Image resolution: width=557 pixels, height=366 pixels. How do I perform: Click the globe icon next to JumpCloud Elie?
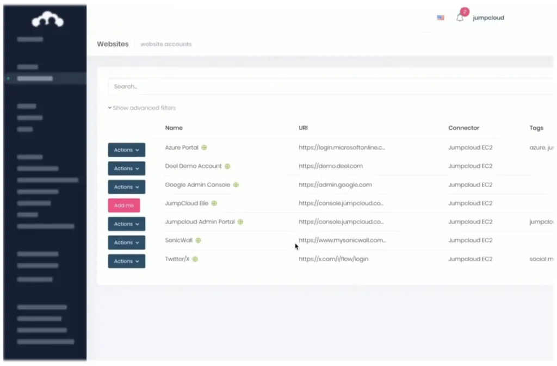point(214,203)
